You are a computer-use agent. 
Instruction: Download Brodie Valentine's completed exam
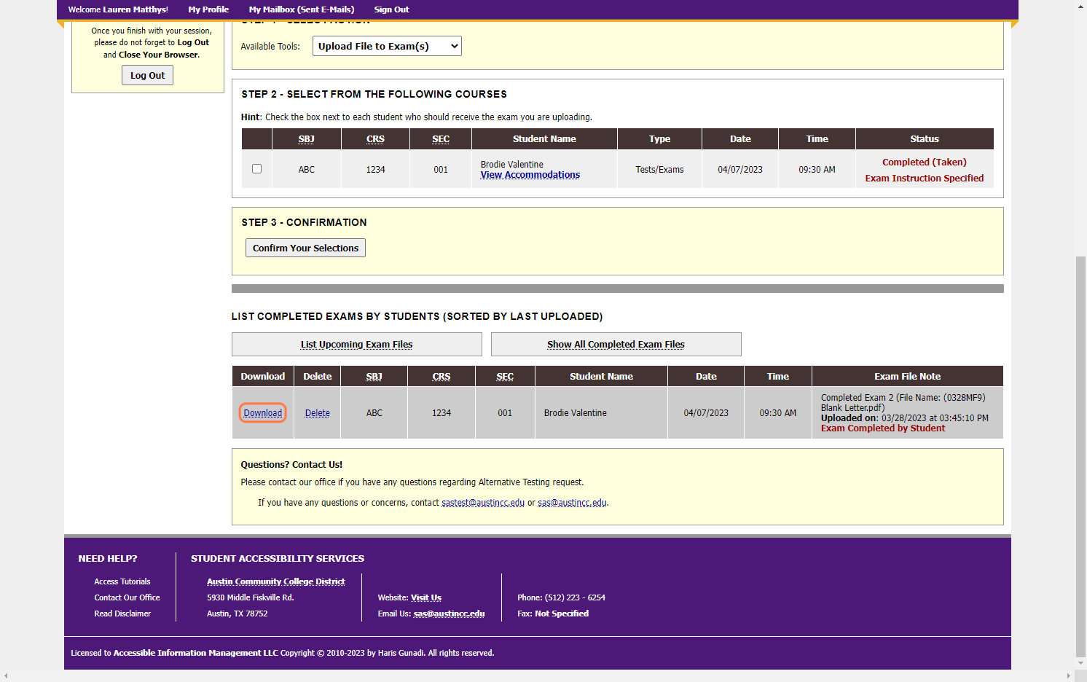point(263,413)
